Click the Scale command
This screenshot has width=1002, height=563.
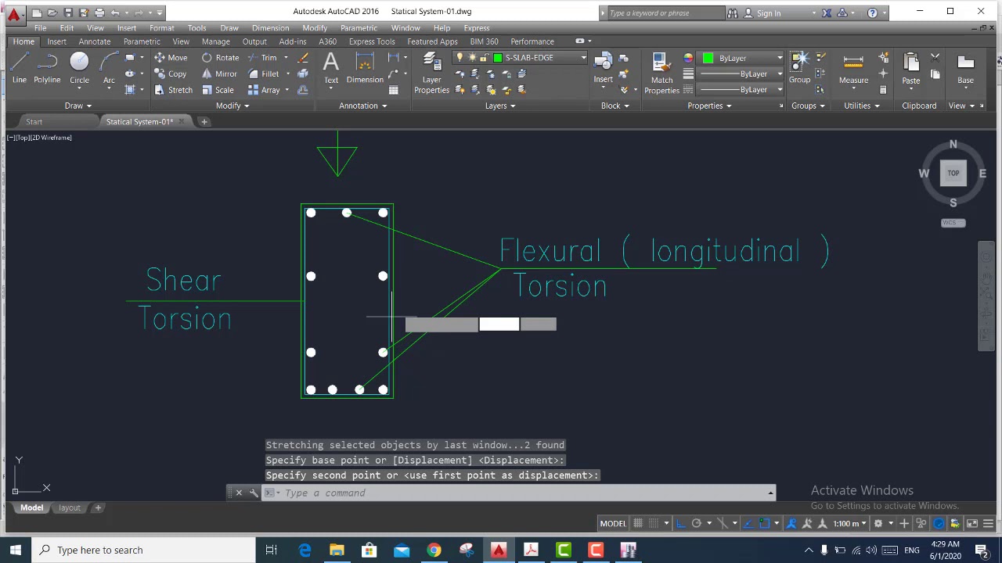tap(218, 90)
